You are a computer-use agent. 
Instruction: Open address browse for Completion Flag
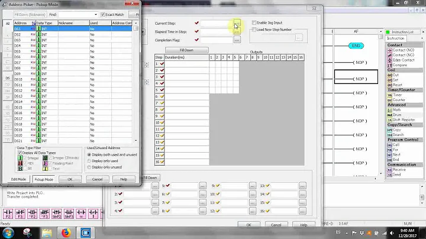pos(237,40)
